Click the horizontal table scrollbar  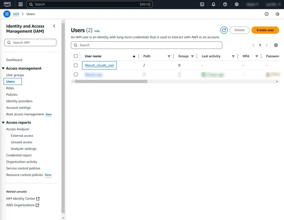(x=111, y=82)
